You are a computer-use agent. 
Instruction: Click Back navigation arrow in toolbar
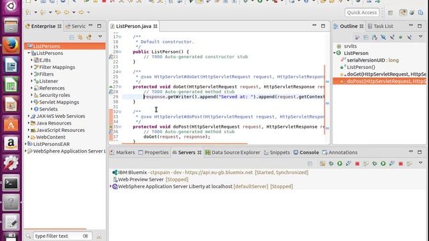pyautogui.click(x=66, y=12)
